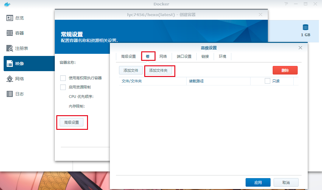Enable the 启用资源限制 checkbox

[63, 87]
